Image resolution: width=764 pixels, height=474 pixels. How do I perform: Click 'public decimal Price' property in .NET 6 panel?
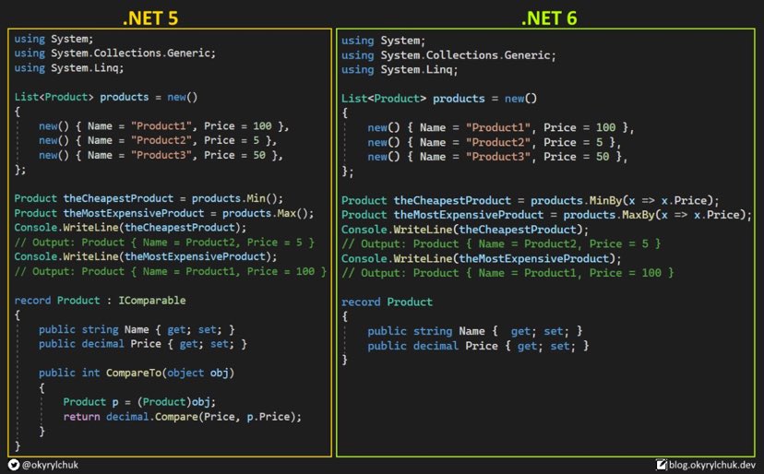point(479,346)
